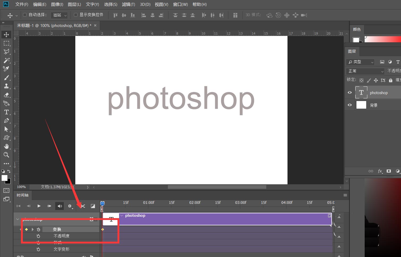
Task: Open the Move tool preset picker arrow
Action: pyautogui.click(x=17, y=16)
